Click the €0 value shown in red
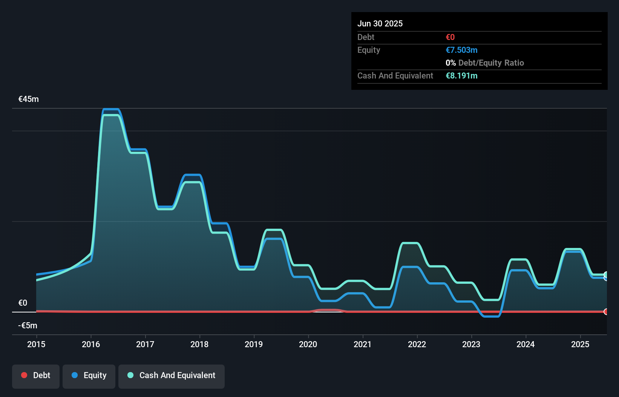Viewport: 619px width, 397px height. point(450,37)
